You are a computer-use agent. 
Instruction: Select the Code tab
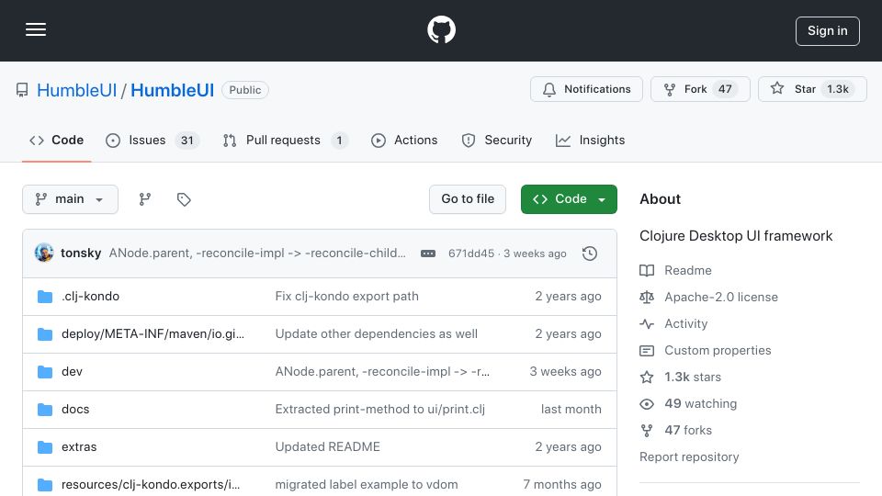56,140
